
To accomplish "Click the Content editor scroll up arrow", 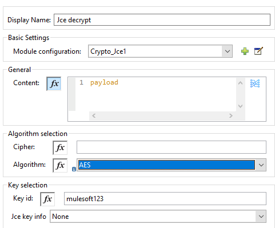I will [x=240, y=83].
